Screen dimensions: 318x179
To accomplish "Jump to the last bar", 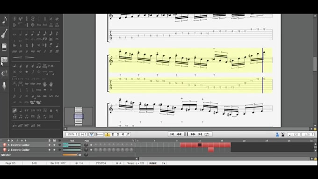I will pos(200,134).
